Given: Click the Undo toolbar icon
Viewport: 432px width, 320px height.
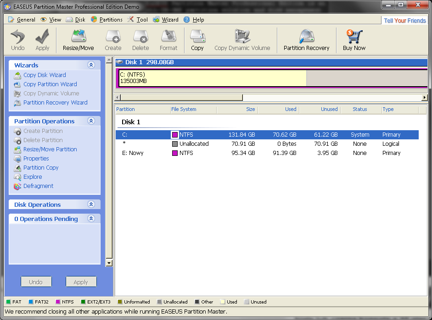Looking at the screenshot, I should (17, 39).
